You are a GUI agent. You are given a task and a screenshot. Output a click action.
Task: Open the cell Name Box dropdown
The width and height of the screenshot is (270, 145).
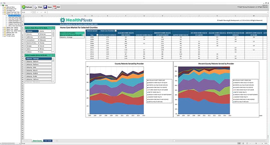(32, 12)
